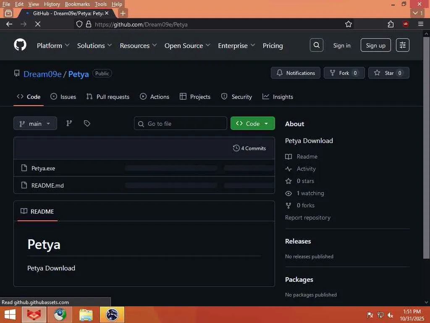Switch to the Projects tab

coord(195,97)
